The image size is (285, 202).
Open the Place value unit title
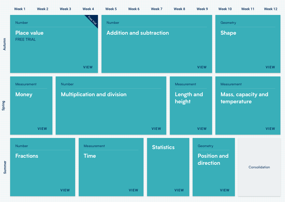(x=29, y=33)
